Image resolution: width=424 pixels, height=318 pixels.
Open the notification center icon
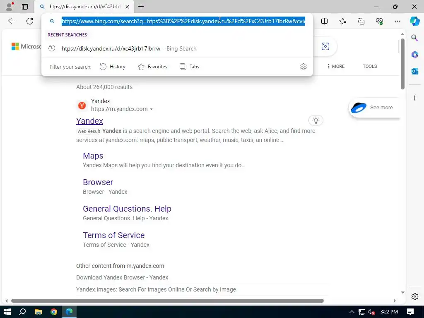[x=410, y=312]
